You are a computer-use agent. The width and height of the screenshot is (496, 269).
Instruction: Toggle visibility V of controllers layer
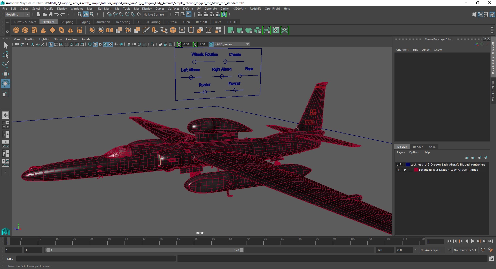(x=397, y=165)
